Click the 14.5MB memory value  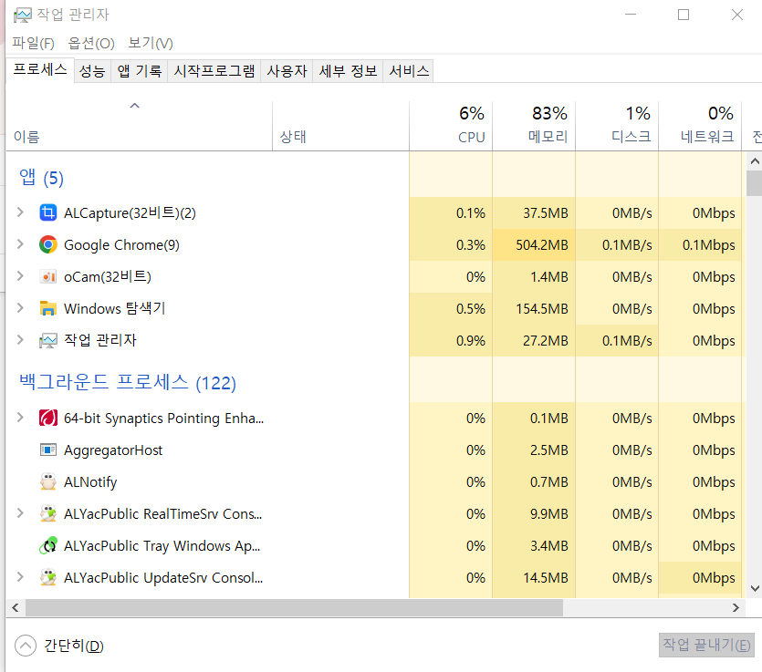(x=545, y=578)
